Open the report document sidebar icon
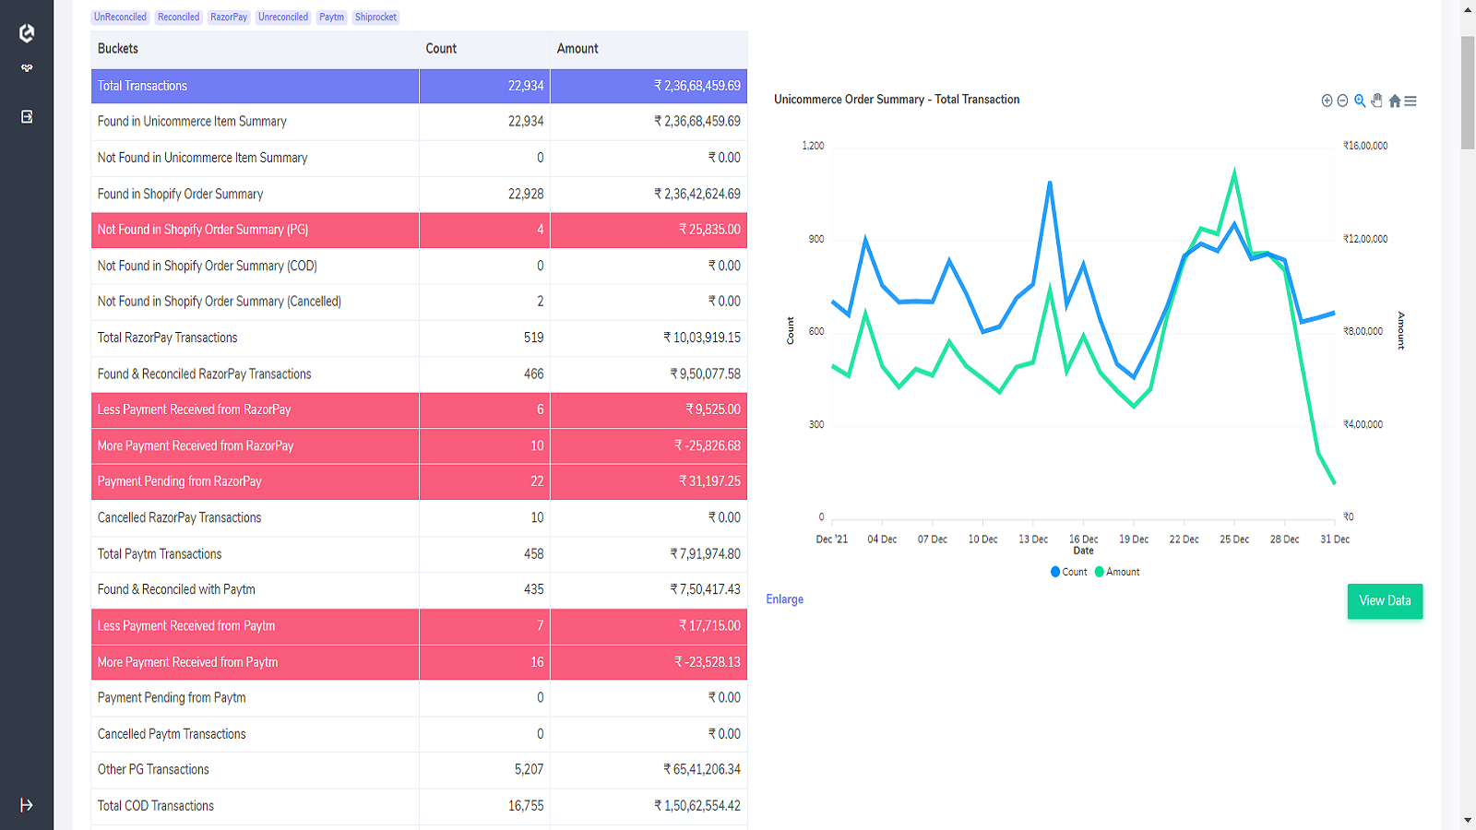The height and width of the screenshot is (830, 1476). coord(27,116)
